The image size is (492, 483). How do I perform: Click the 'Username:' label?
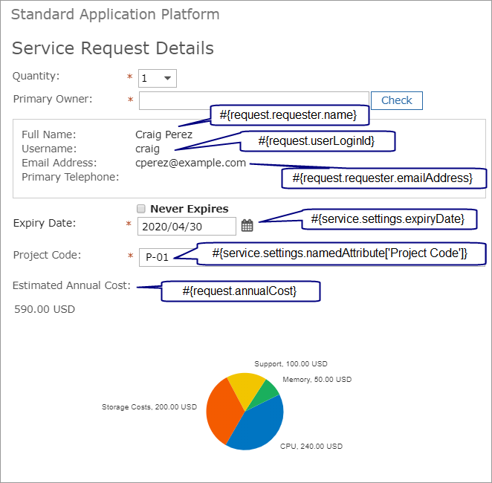pyautogui.click(x=49, y=149)
